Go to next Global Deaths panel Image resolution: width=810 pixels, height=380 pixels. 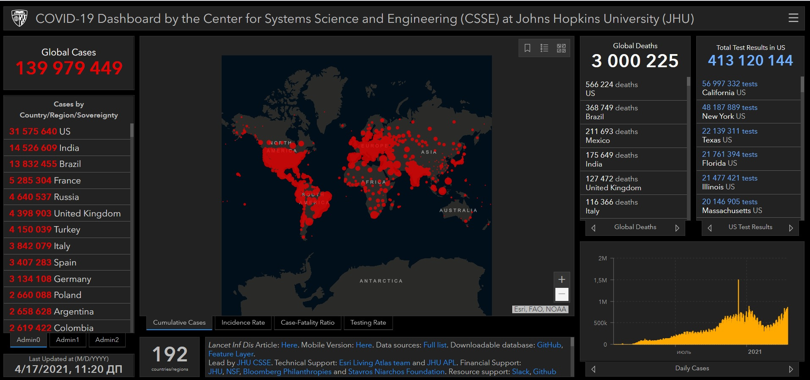coord(677,228)
